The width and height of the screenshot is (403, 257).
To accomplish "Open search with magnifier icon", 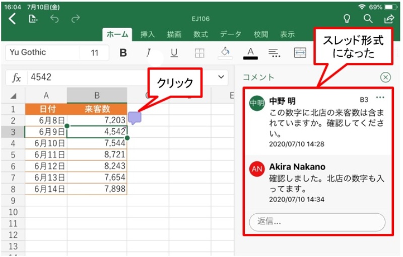I will (x=368, y=19).
